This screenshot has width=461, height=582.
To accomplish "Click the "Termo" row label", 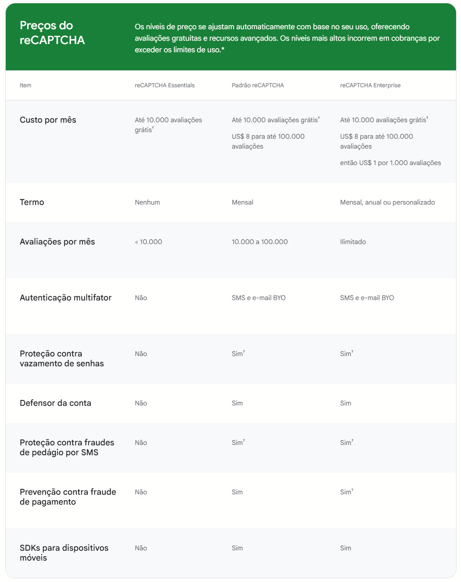I will click(32, 202).
